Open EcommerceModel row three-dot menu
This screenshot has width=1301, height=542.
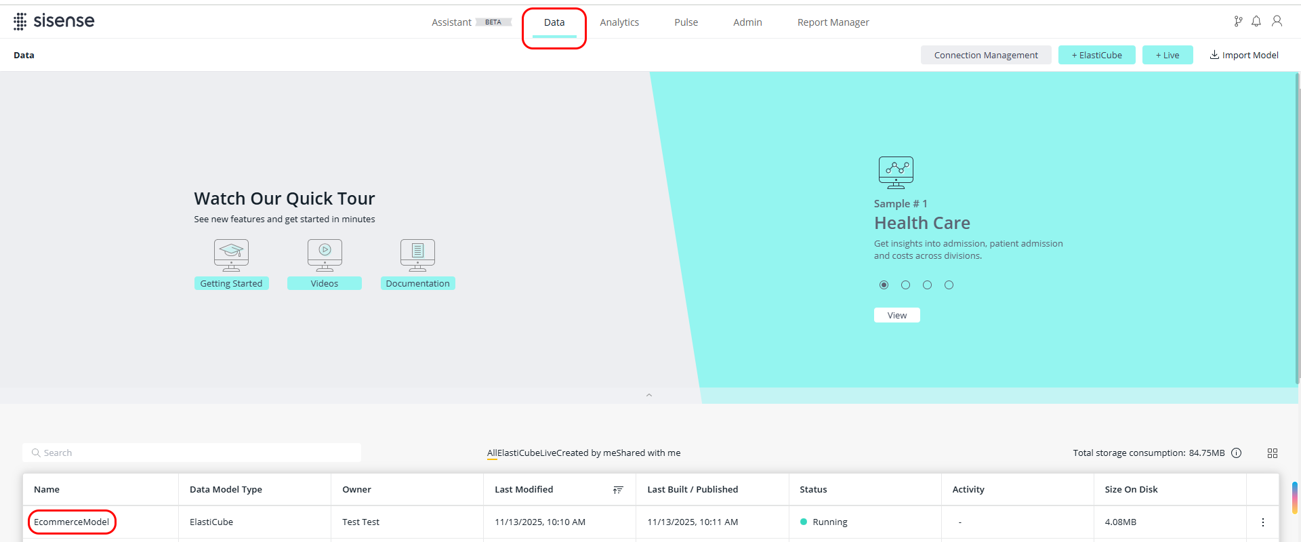coord(1262,522)
